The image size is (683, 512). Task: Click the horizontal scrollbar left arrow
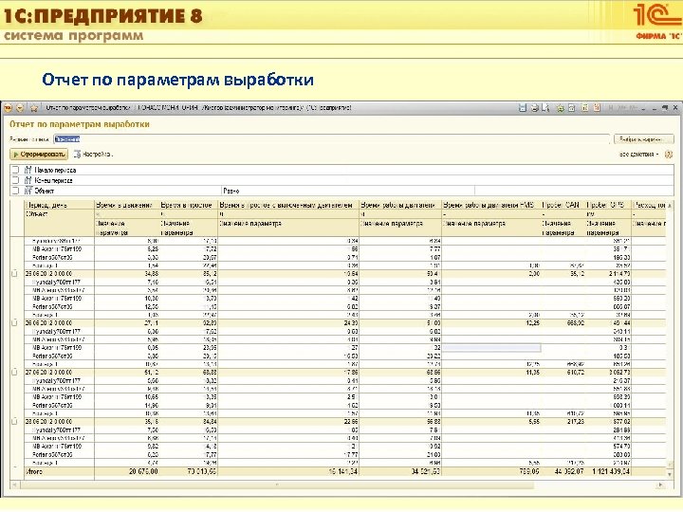pyautogui.click(x=15, y=485)
